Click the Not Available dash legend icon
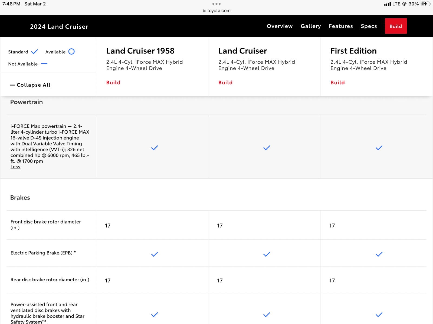The height and width of the screenshot is (324, 433). (44, 64)
